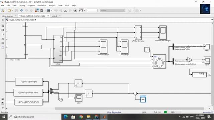Click the Annotation icon in left palette

[x=3, y=39]
